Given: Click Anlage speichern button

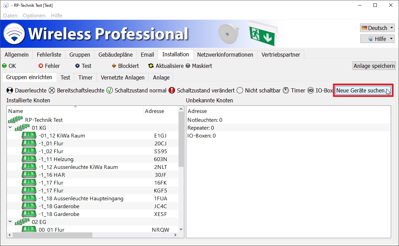Looking at the screenshot, I should [374, 66].
